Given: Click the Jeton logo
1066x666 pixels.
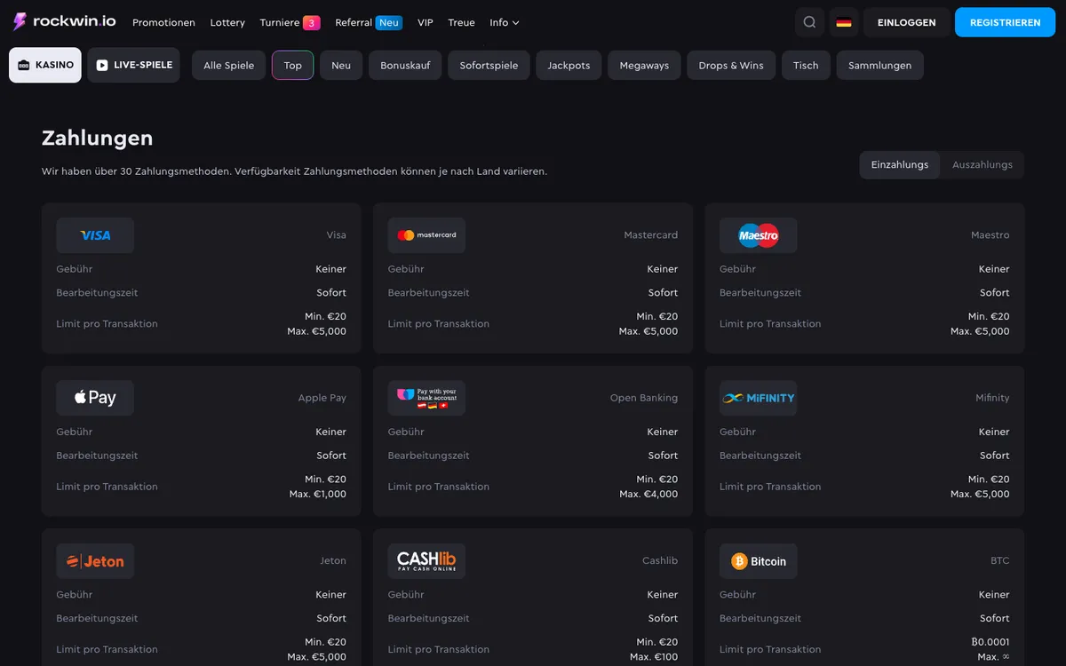Looking at the screenshot, I should click(95, 561).
